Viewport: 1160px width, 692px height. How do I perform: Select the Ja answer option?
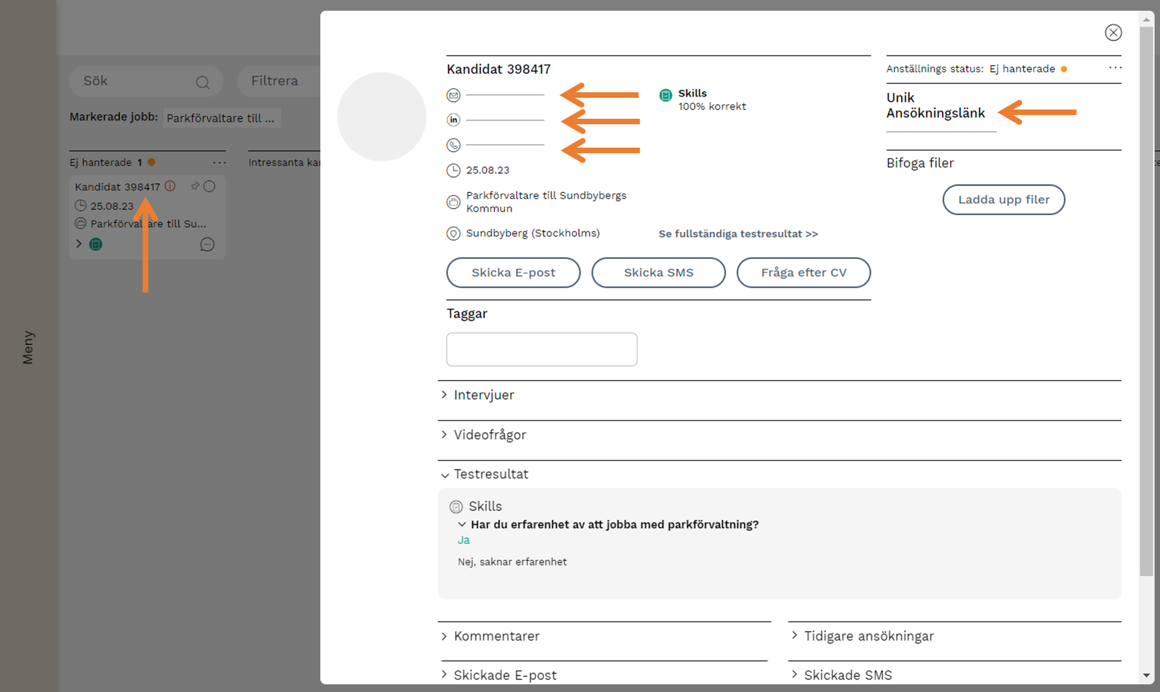coord(464,540)
